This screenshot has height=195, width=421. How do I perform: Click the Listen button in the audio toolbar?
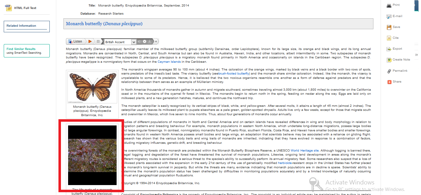(75, 41)
